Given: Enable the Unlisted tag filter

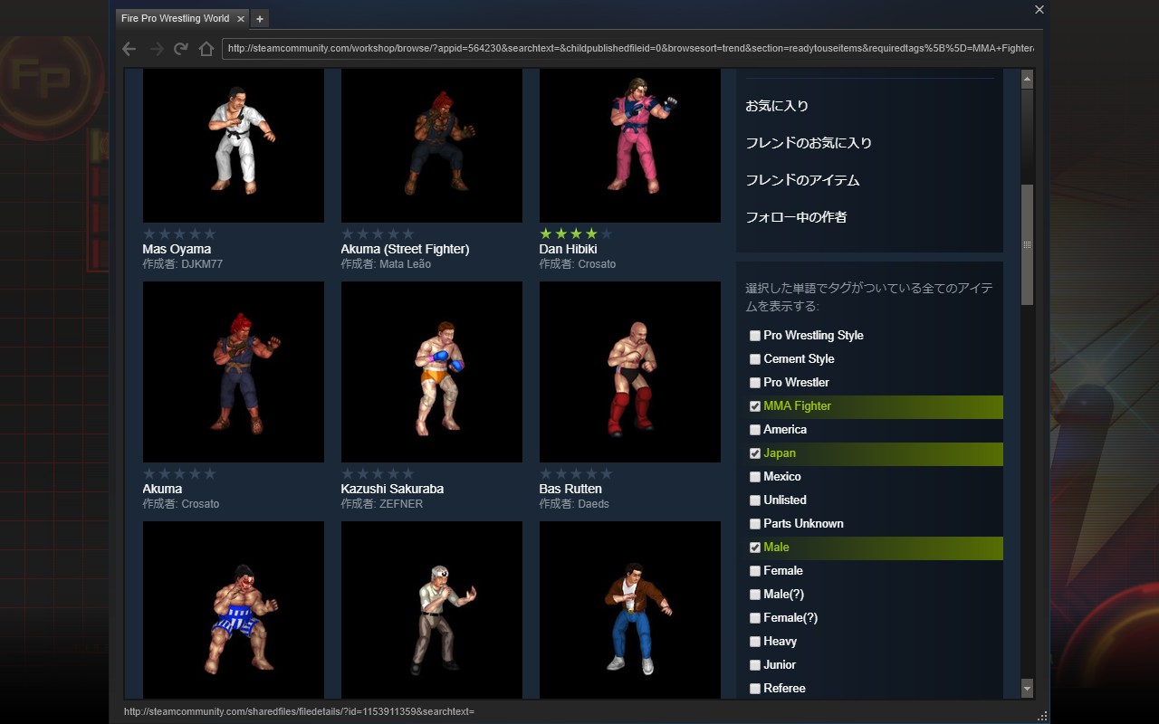Looking at the screenshot, I should [x=755, y=500].
